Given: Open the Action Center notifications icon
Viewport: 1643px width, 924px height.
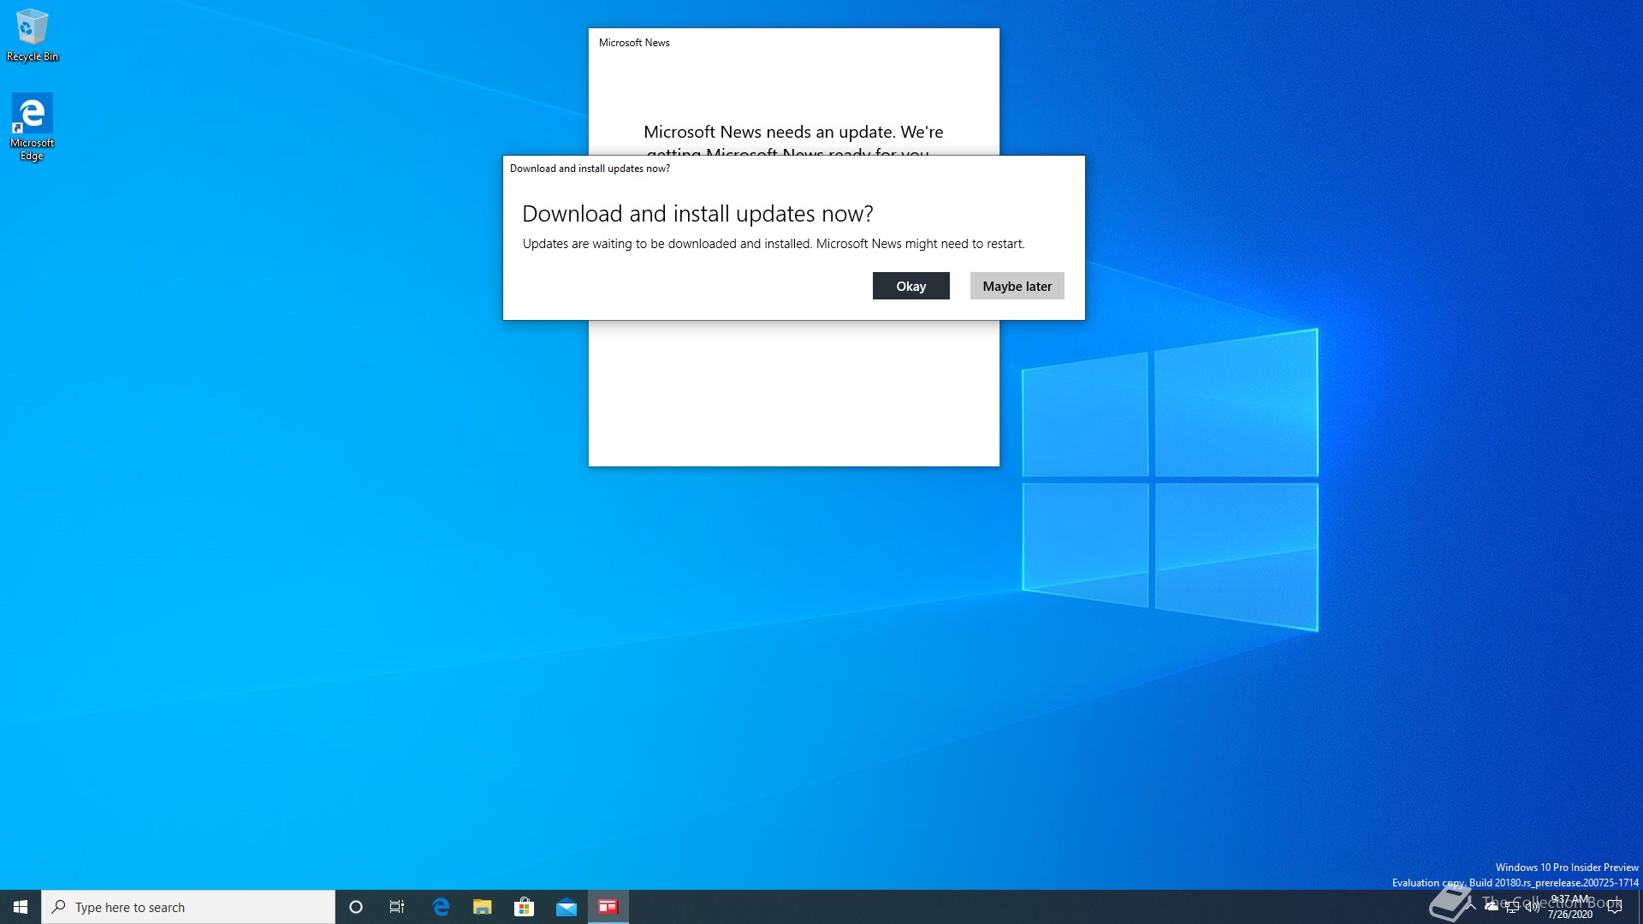Looking at the screenshot, I should [x=1615, y=907].
